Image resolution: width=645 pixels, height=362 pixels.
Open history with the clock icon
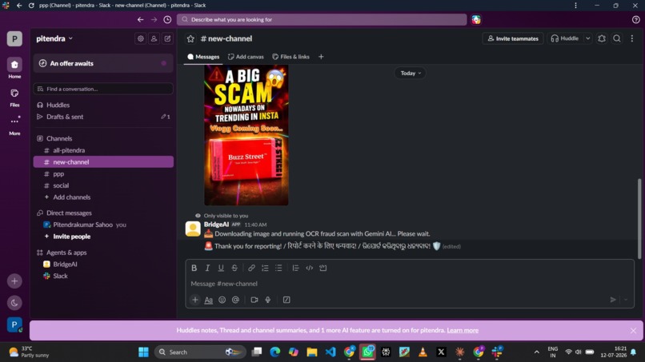(167, 19)
